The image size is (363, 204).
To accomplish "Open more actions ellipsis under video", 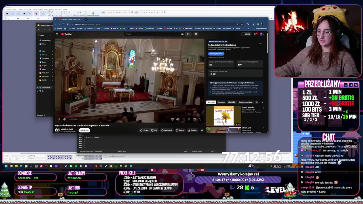I will point(202,130).
